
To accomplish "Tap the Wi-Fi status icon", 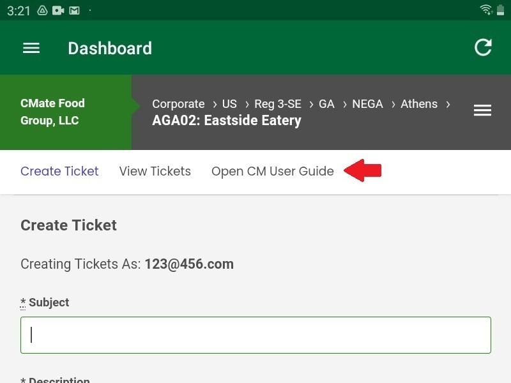I will [484, 10].
